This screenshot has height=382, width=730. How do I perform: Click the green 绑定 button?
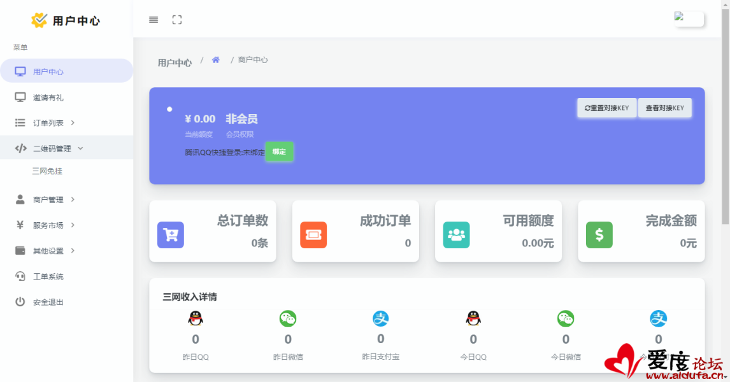click(280, 152)
